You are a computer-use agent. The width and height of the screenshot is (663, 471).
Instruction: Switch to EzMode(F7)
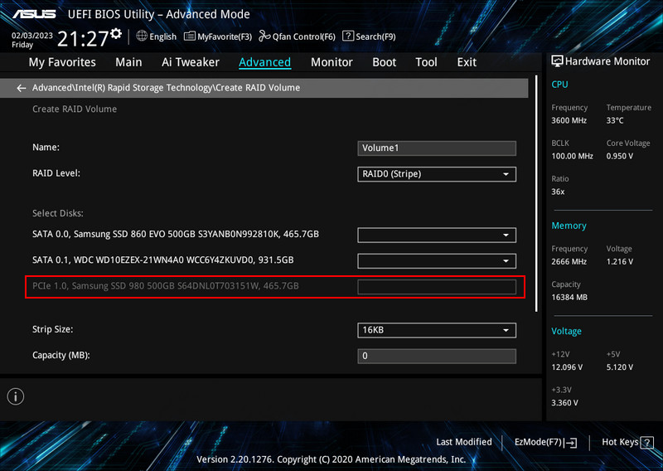[x=545, y=442]
